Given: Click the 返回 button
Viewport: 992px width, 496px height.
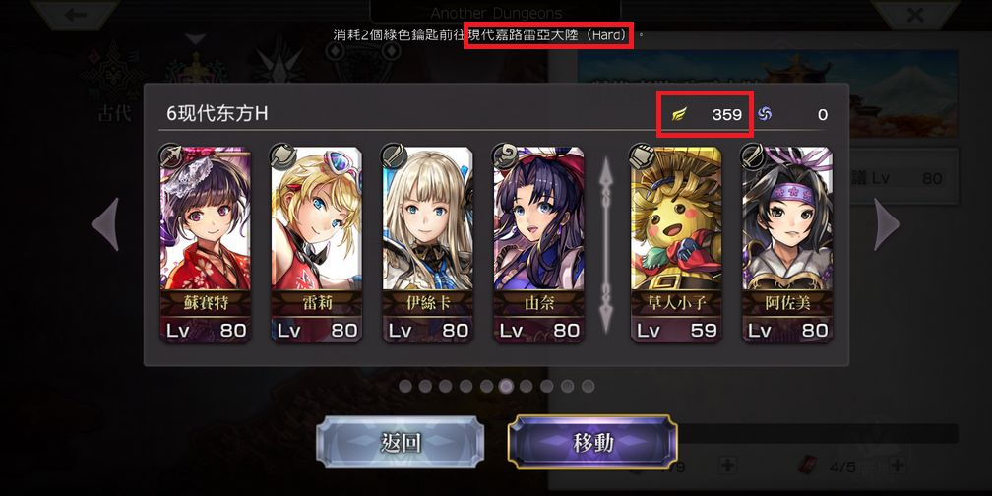Looking at the screenshot, I should pyautogui.click(x=401, y=442).
